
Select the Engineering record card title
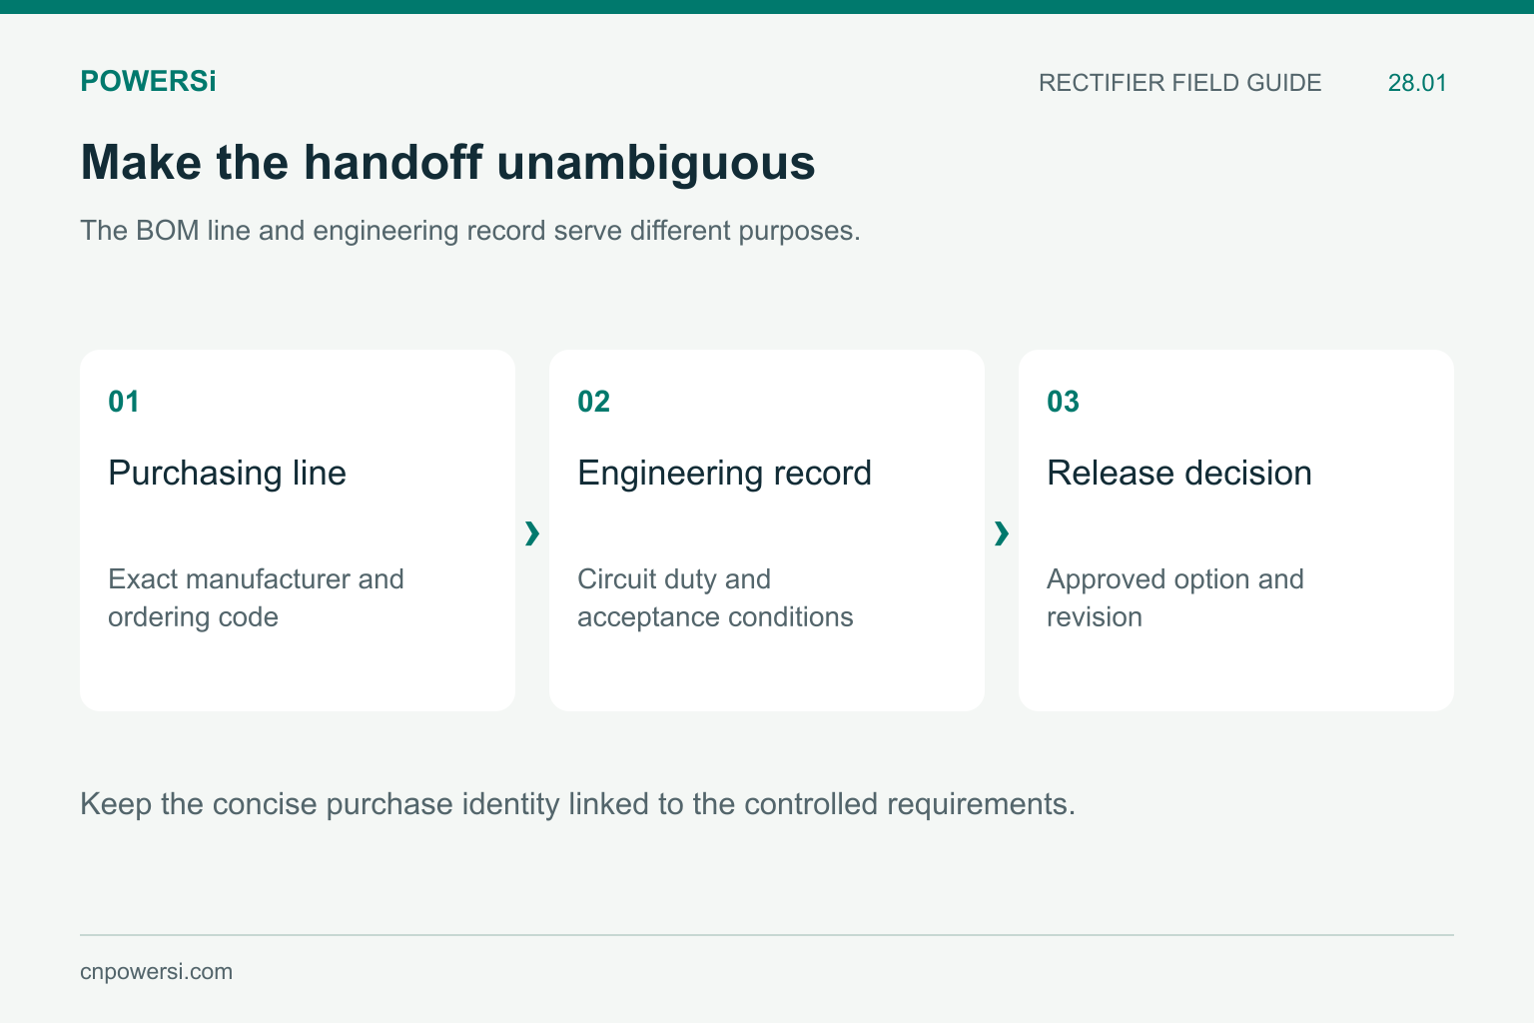(x=724, y=473)
